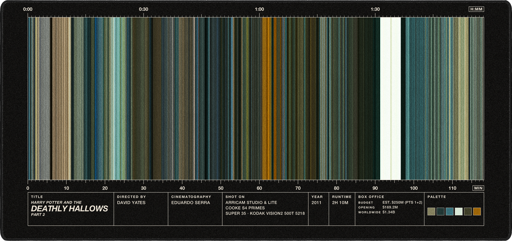Click the 90 minute axis label

[x=375, y=188]
